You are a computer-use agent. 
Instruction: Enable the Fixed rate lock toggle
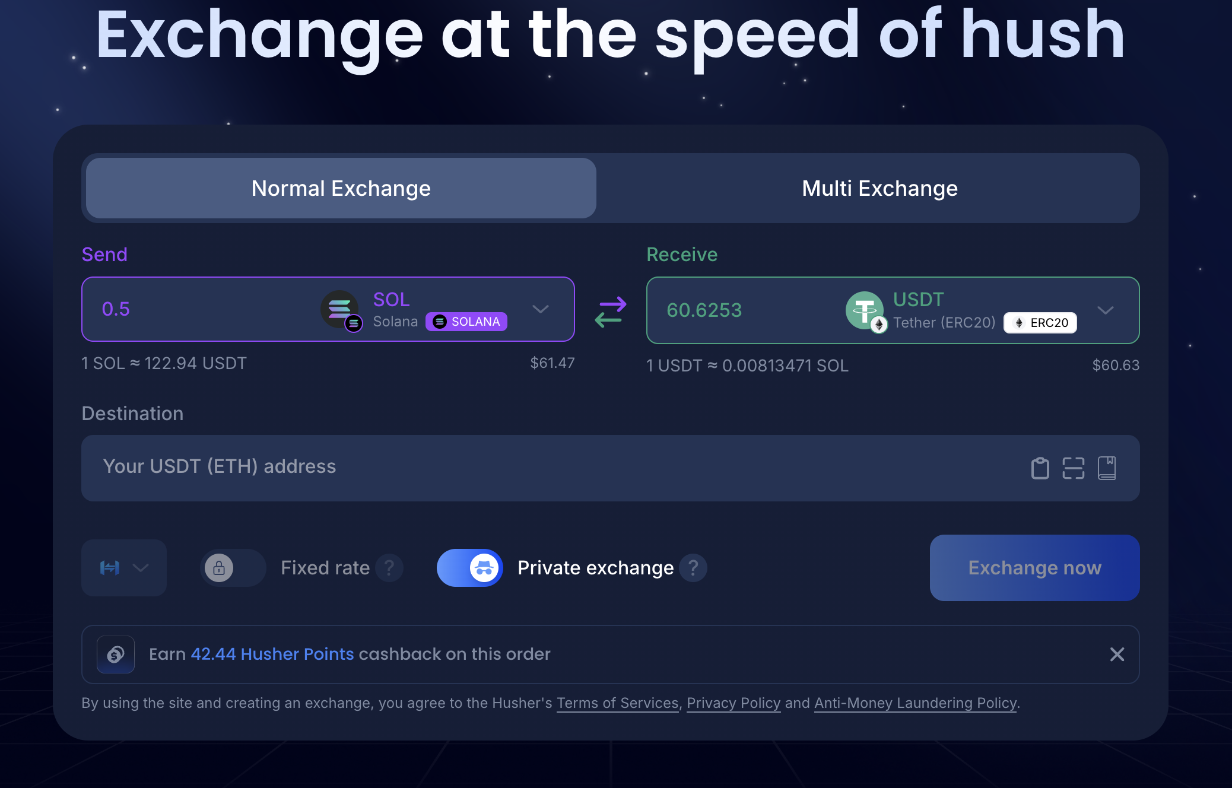(x=233, y=568)
